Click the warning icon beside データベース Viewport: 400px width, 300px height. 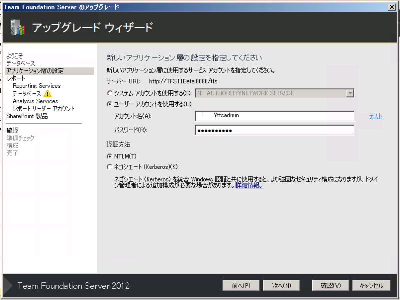[x=47, y=94]
